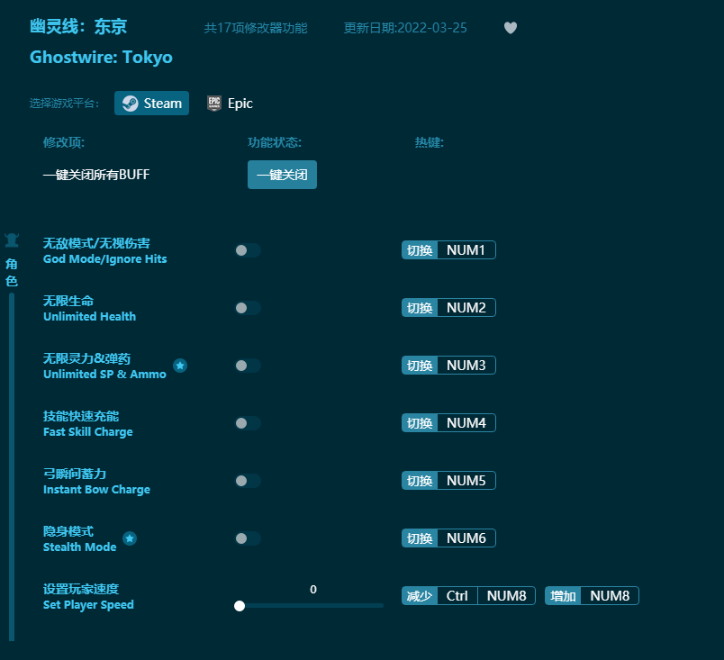The image size is (724, 660).
Task: Click the 选择游戏平台 label
Action: [64, 103]
